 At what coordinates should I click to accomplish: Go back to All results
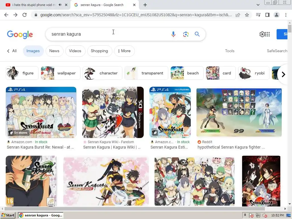12,51
